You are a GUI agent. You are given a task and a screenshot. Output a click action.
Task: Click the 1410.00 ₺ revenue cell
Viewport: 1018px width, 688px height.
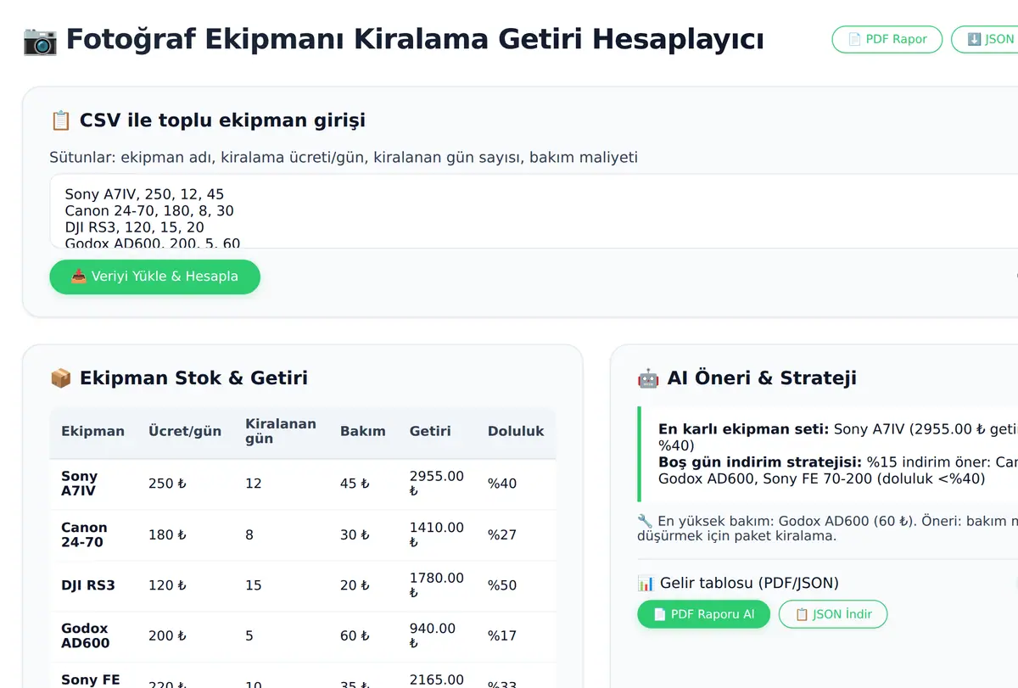tap(436, 534)
